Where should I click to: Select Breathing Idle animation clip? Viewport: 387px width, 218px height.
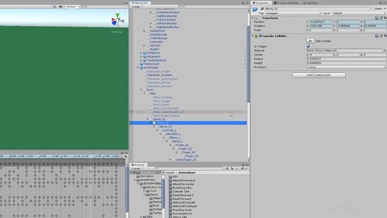[181, 188]
